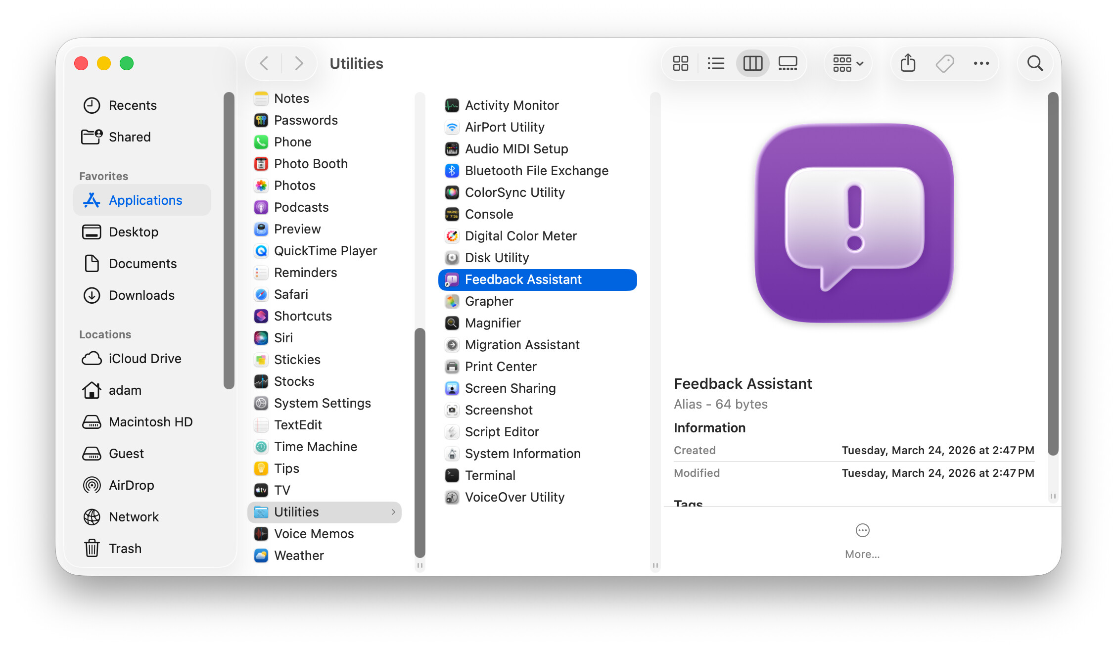1117x649 pixels.
Task: Select Disk Utility in the list
Action: point(497,258)
